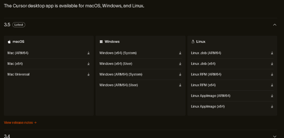Image resolution: width=284 pixels, height=138 pixels.
Task: Click the 3.5 version number heading
Action: click(x=7, y=25)
